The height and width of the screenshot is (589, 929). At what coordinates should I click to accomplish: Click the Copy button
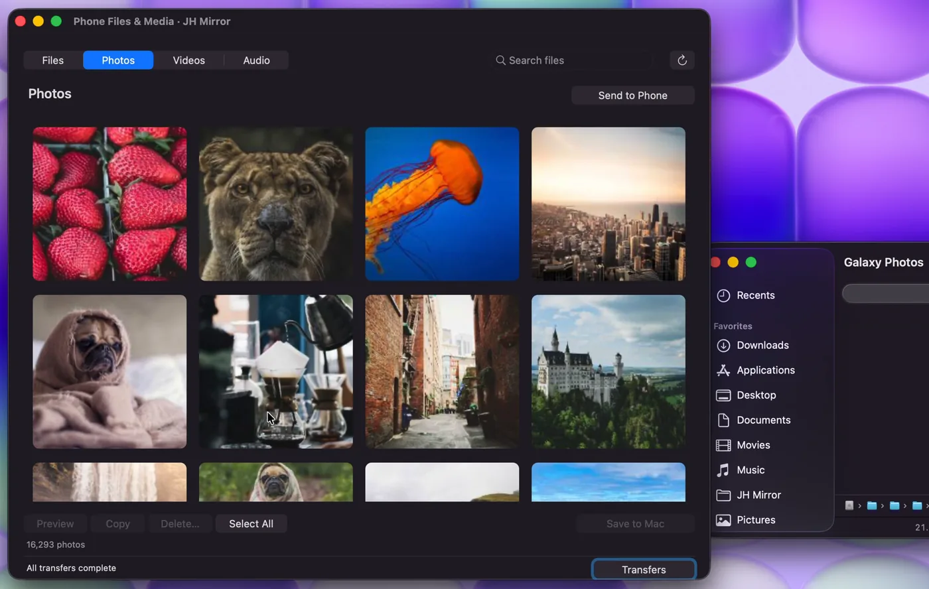click(x=118, y=524)
